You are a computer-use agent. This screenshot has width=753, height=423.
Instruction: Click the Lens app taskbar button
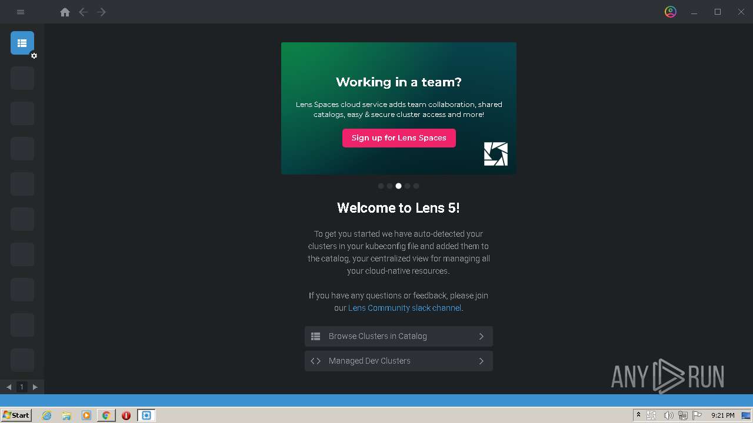pos(146,415)
